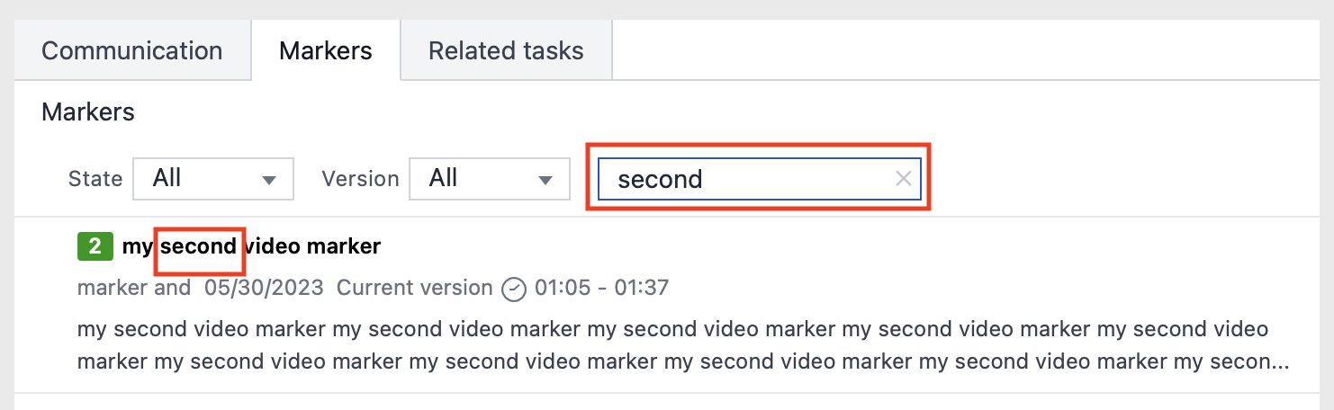
Task: Click the arrow on the State dropdown
Action: click(x=268, y=180)
